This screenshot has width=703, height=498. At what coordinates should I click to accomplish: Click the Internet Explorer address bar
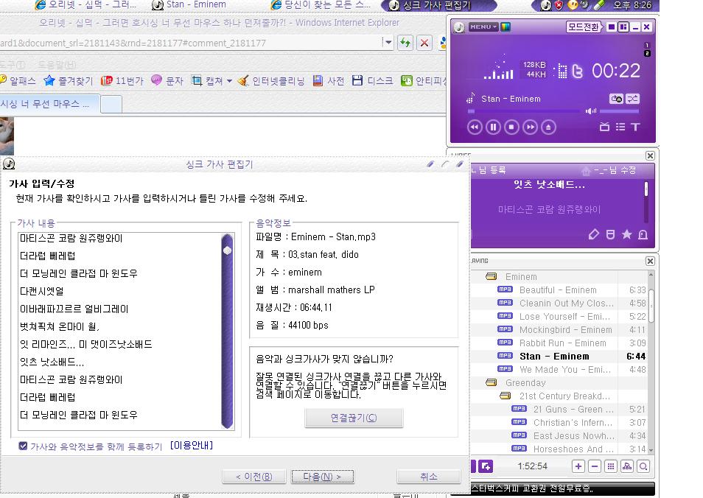[189, 43]
